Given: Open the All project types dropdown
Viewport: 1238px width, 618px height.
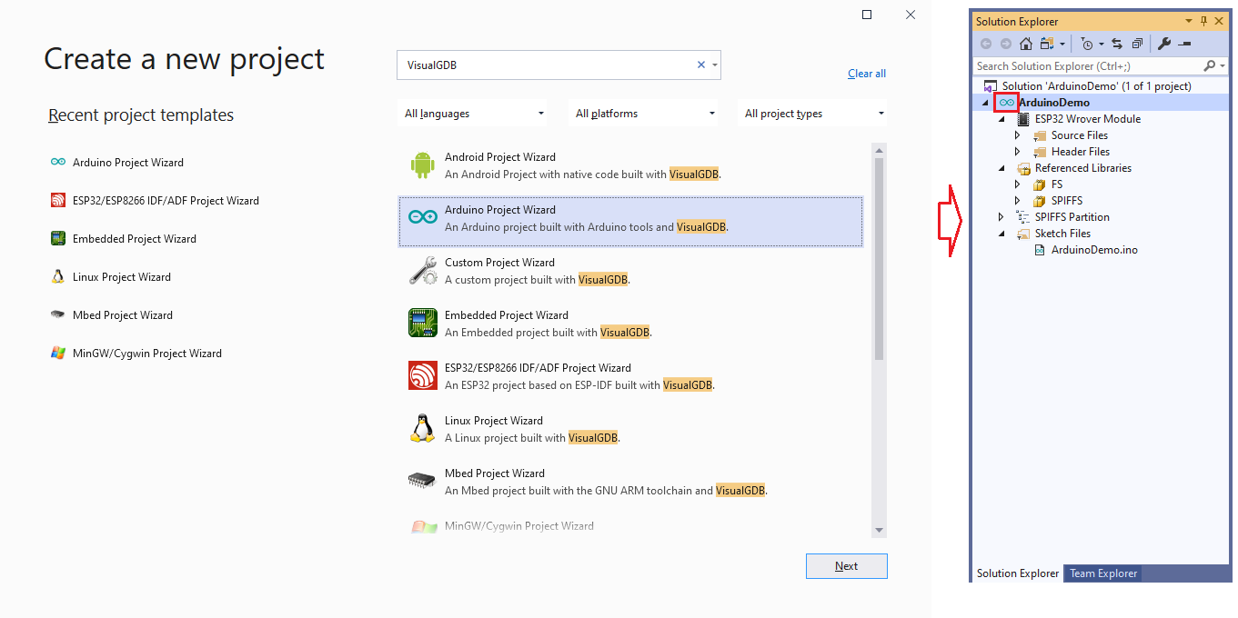Looking at the screenshot, I should pos(812,114).
